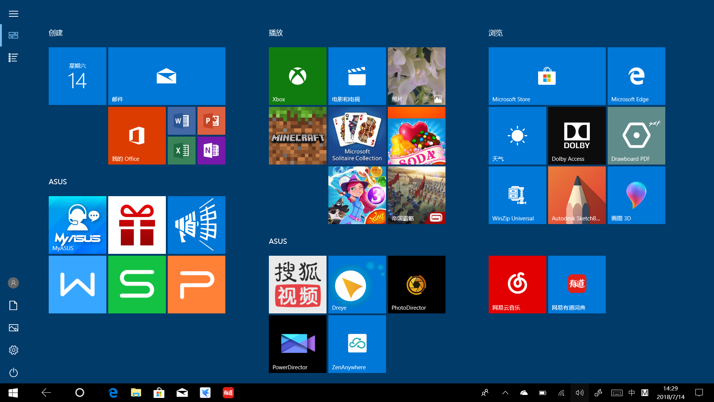The width and height of the screenshot is (714, 402).
Task: Open the touch keyboard icon
Action: coord(617,393)
